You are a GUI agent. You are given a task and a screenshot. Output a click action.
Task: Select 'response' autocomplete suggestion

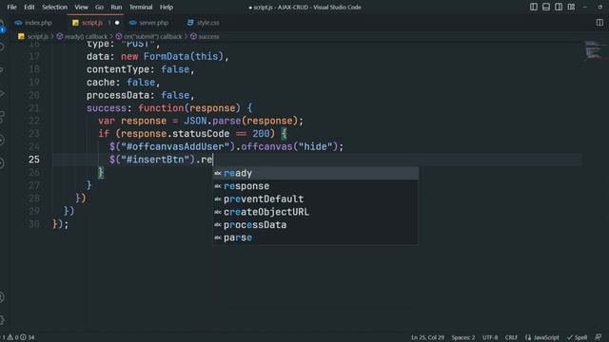(315, 186)
